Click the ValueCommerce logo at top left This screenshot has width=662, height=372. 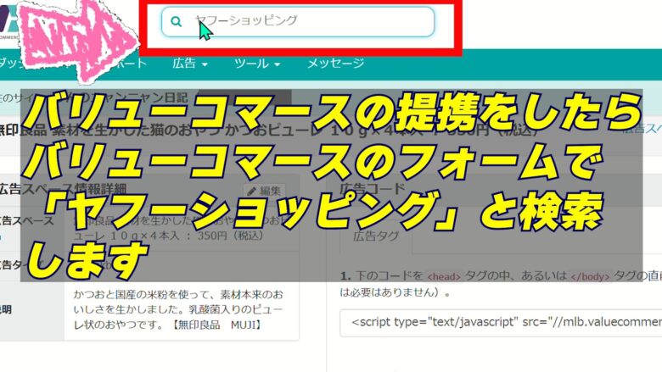pyautogui.click(x=10, y=21)
